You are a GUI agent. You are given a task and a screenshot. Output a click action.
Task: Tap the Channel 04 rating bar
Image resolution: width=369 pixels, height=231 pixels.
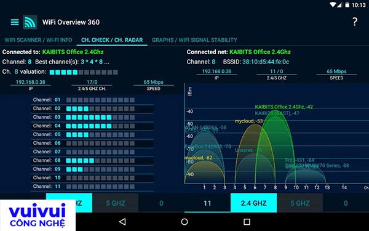100,126
